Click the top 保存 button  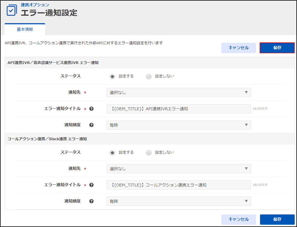coord(277,48)
